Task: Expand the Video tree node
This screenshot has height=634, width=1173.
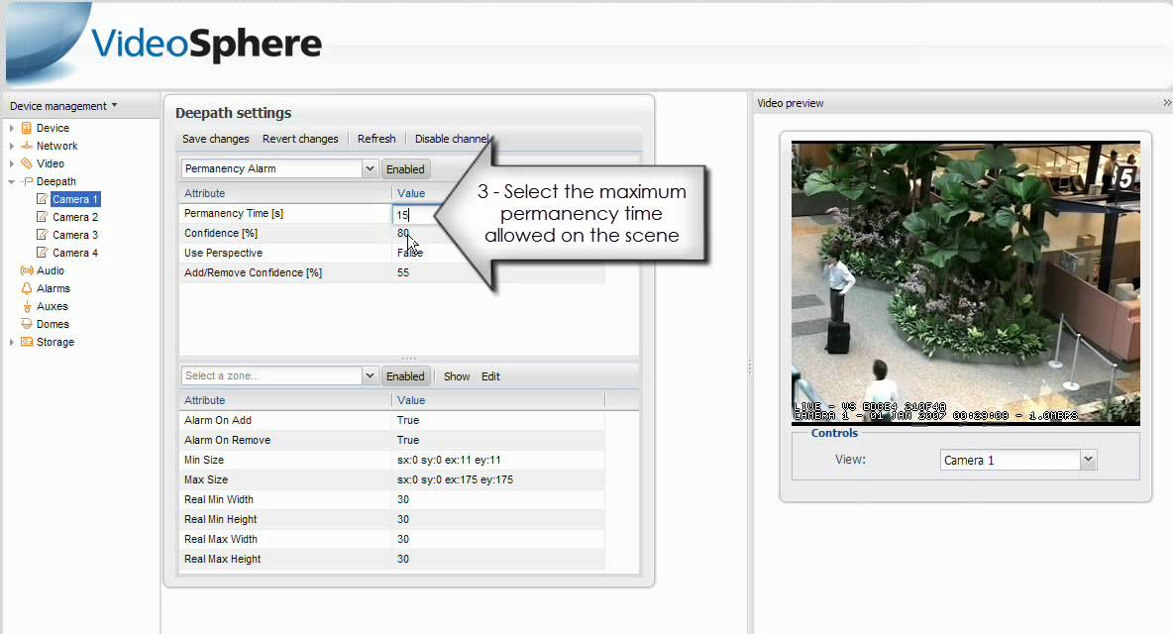Action: pyautogui.click(x=11, y=163)
